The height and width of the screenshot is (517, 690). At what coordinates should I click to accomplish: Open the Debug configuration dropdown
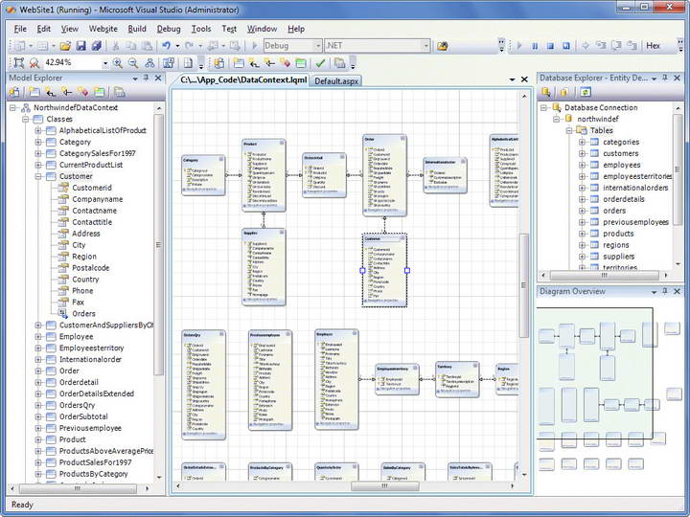(x=317, y=45)
